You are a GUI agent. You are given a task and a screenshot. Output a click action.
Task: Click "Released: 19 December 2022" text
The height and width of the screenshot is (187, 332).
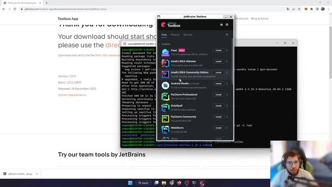coord(77,89)
